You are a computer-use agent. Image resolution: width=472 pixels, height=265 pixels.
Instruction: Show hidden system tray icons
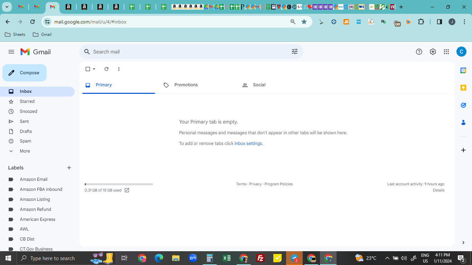tap(387, 258)
